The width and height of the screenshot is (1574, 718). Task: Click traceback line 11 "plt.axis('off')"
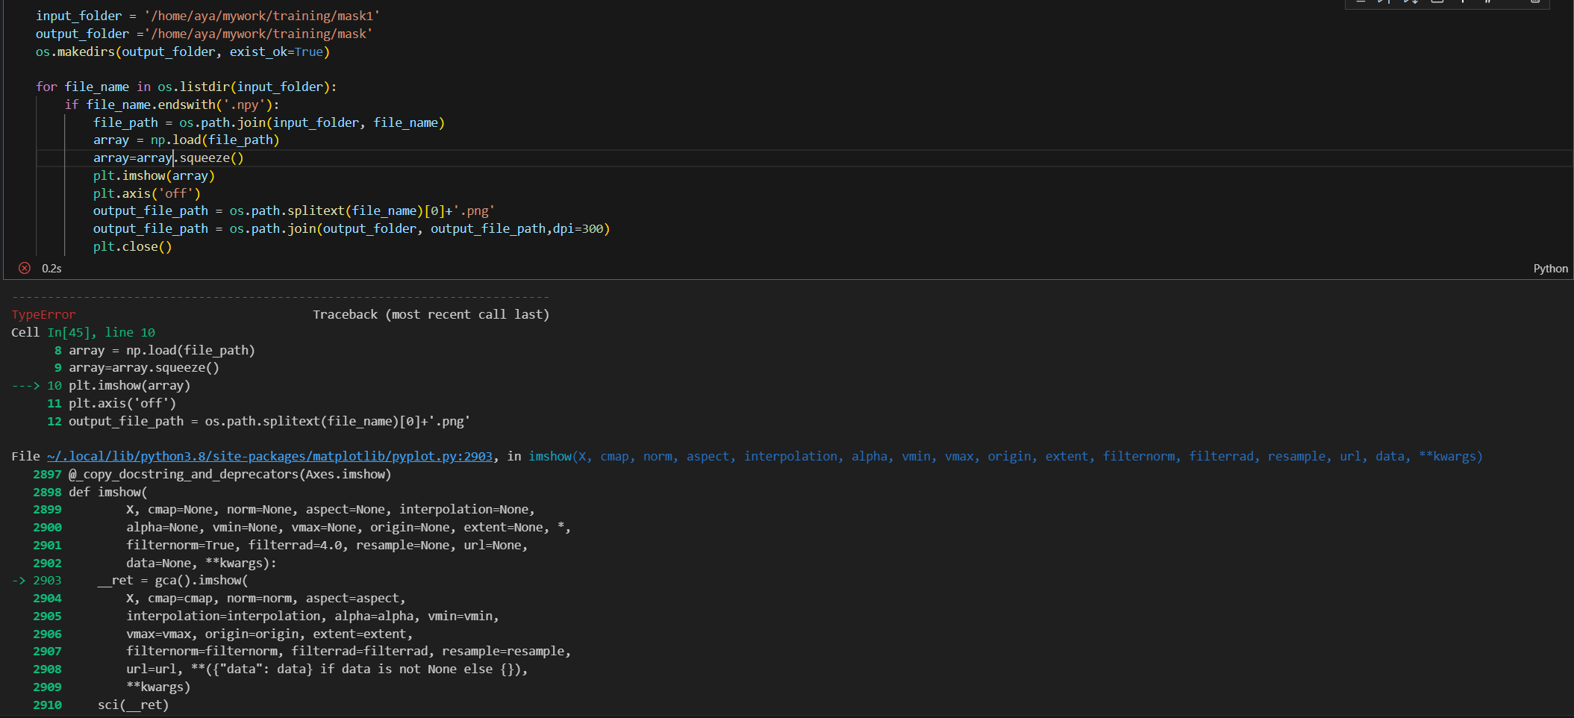click(122, 403)
